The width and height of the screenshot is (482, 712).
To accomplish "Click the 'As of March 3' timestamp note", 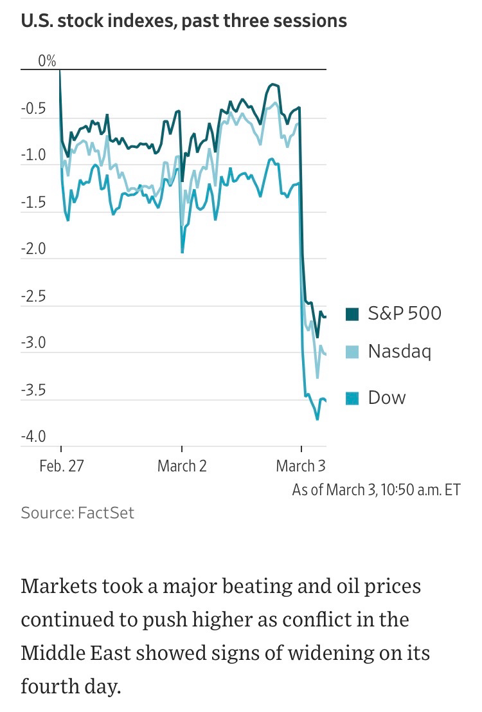I will [376, 489].
